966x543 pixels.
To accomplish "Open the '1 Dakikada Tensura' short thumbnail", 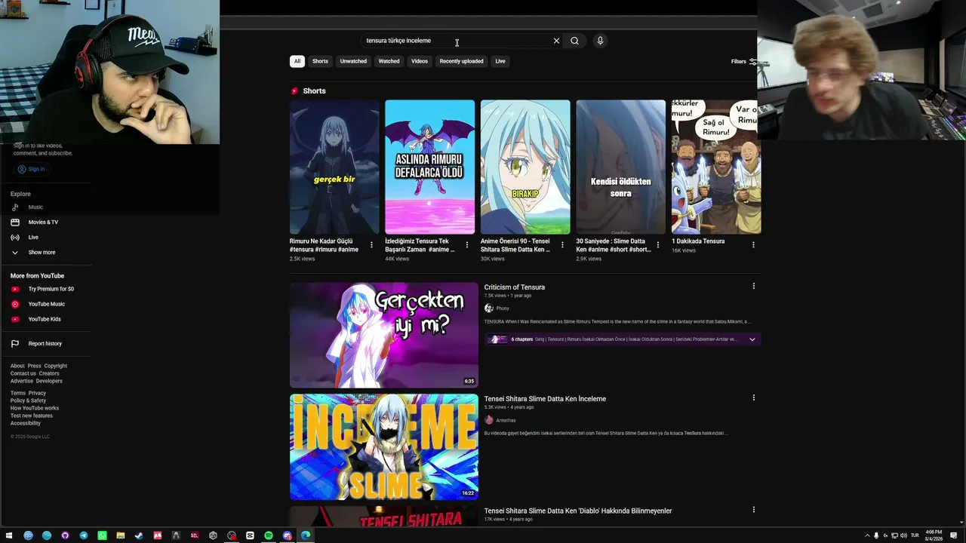I will (x=716, y=167).
